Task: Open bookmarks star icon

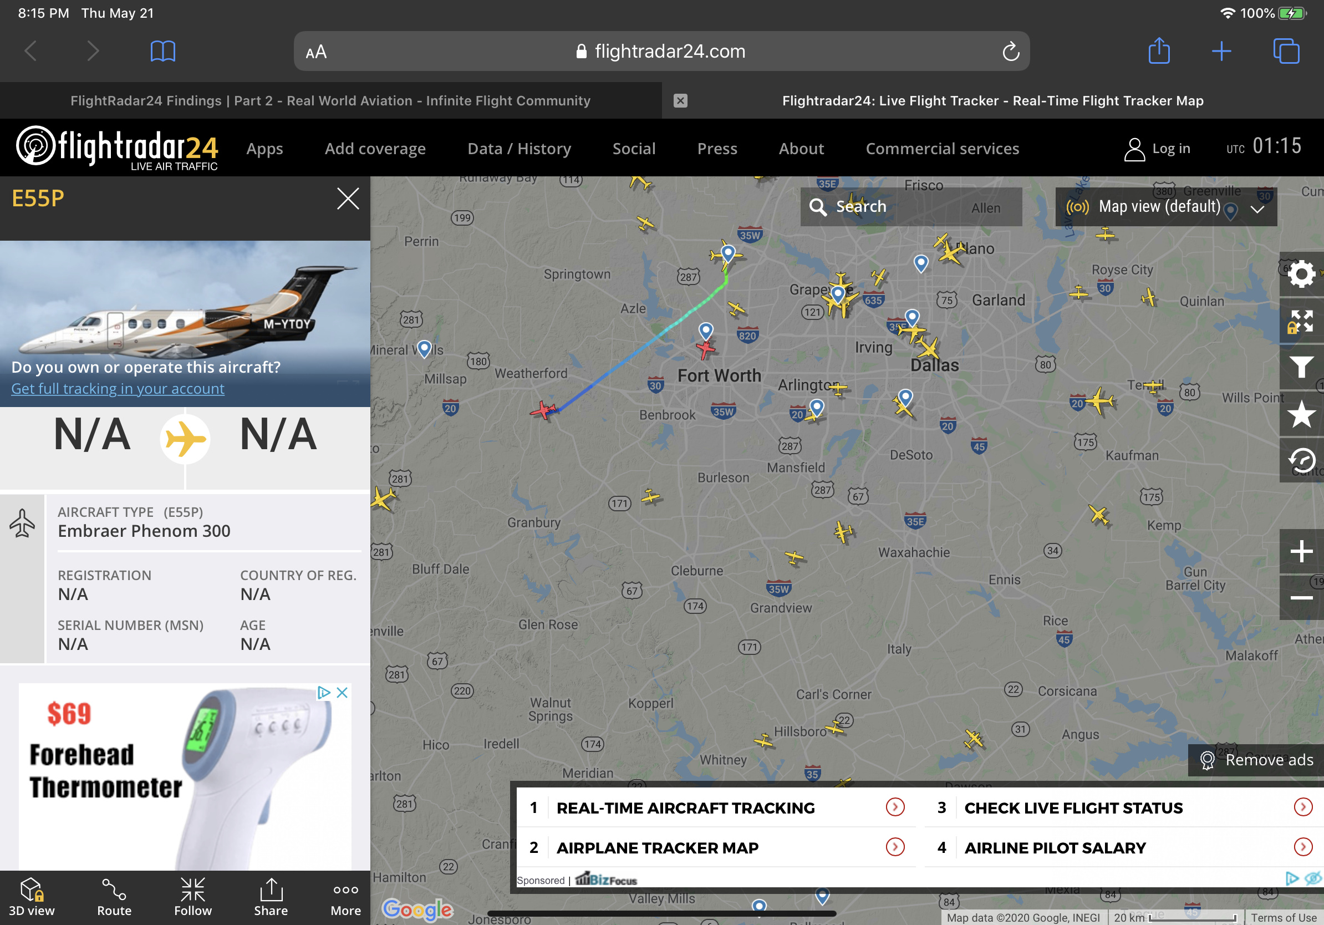Action: (x=1301, y=414)
